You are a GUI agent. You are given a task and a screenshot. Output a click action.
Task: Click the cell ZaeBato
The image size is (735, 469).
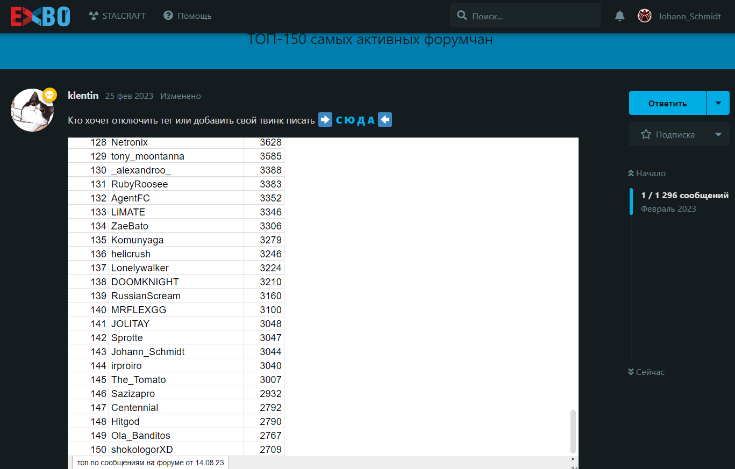coord(176,226)
